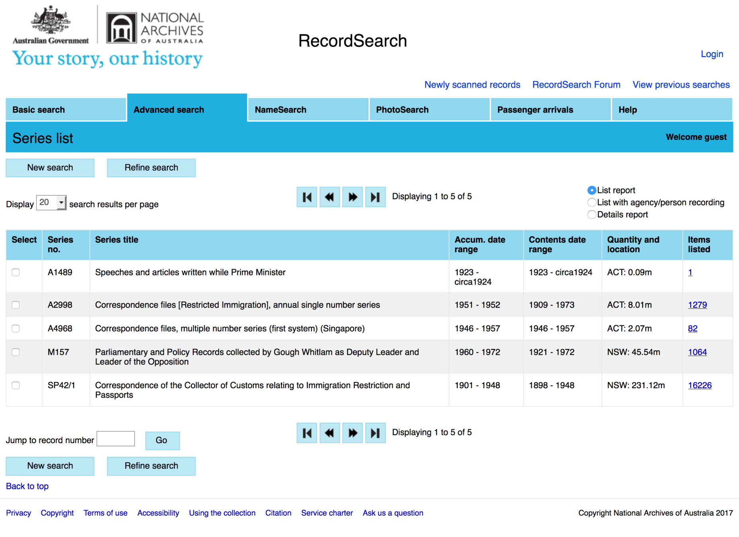The width and height of the screenshot is (739, 537).
Task: Select checkbox for series A4968
Action: [x=16, y=329]
